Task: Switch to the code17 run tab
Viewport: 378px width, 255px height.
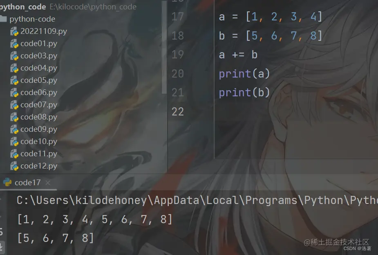Action: tap(27, 182)
